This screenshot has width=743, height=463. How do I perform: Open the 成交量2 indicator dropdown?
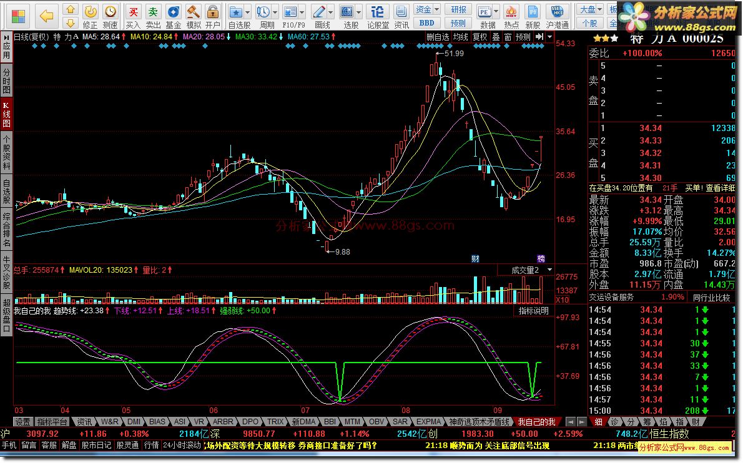tap(549, 270)
